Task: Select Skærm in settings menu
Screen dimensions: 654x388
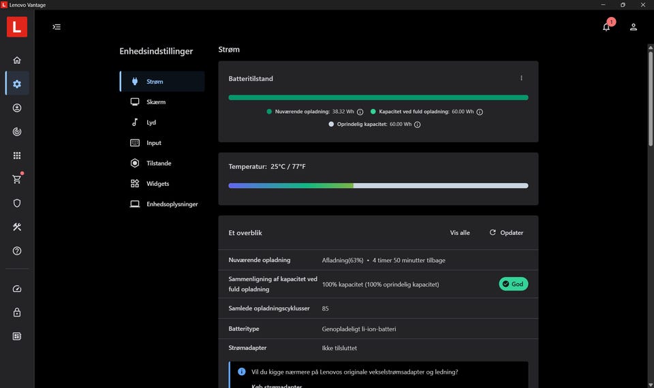Action: coord(162,101)
